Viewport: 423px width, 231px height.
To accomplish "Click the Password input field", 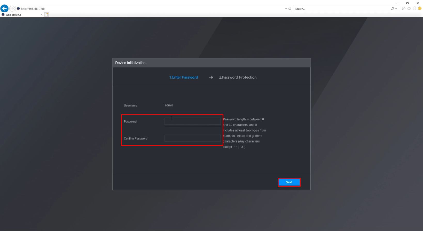I will click(x=193, y=121).
